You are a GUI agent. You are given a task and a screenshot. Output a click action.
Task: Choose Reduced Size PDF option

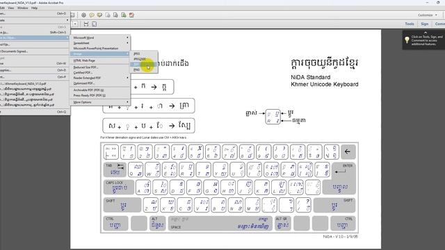100,67
